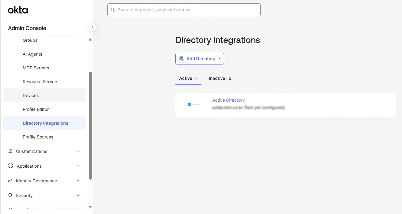The width and height of the screenshot is (402, 214).
Task: Click the Security shield icon
Action: coord(10,195)
